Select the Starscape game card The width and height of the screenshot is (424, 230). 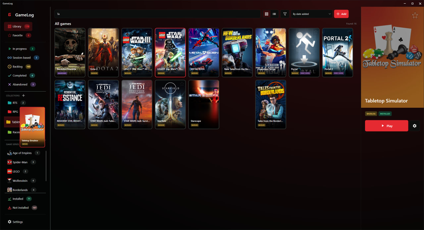pyautogui.click(x=204, y=104)
